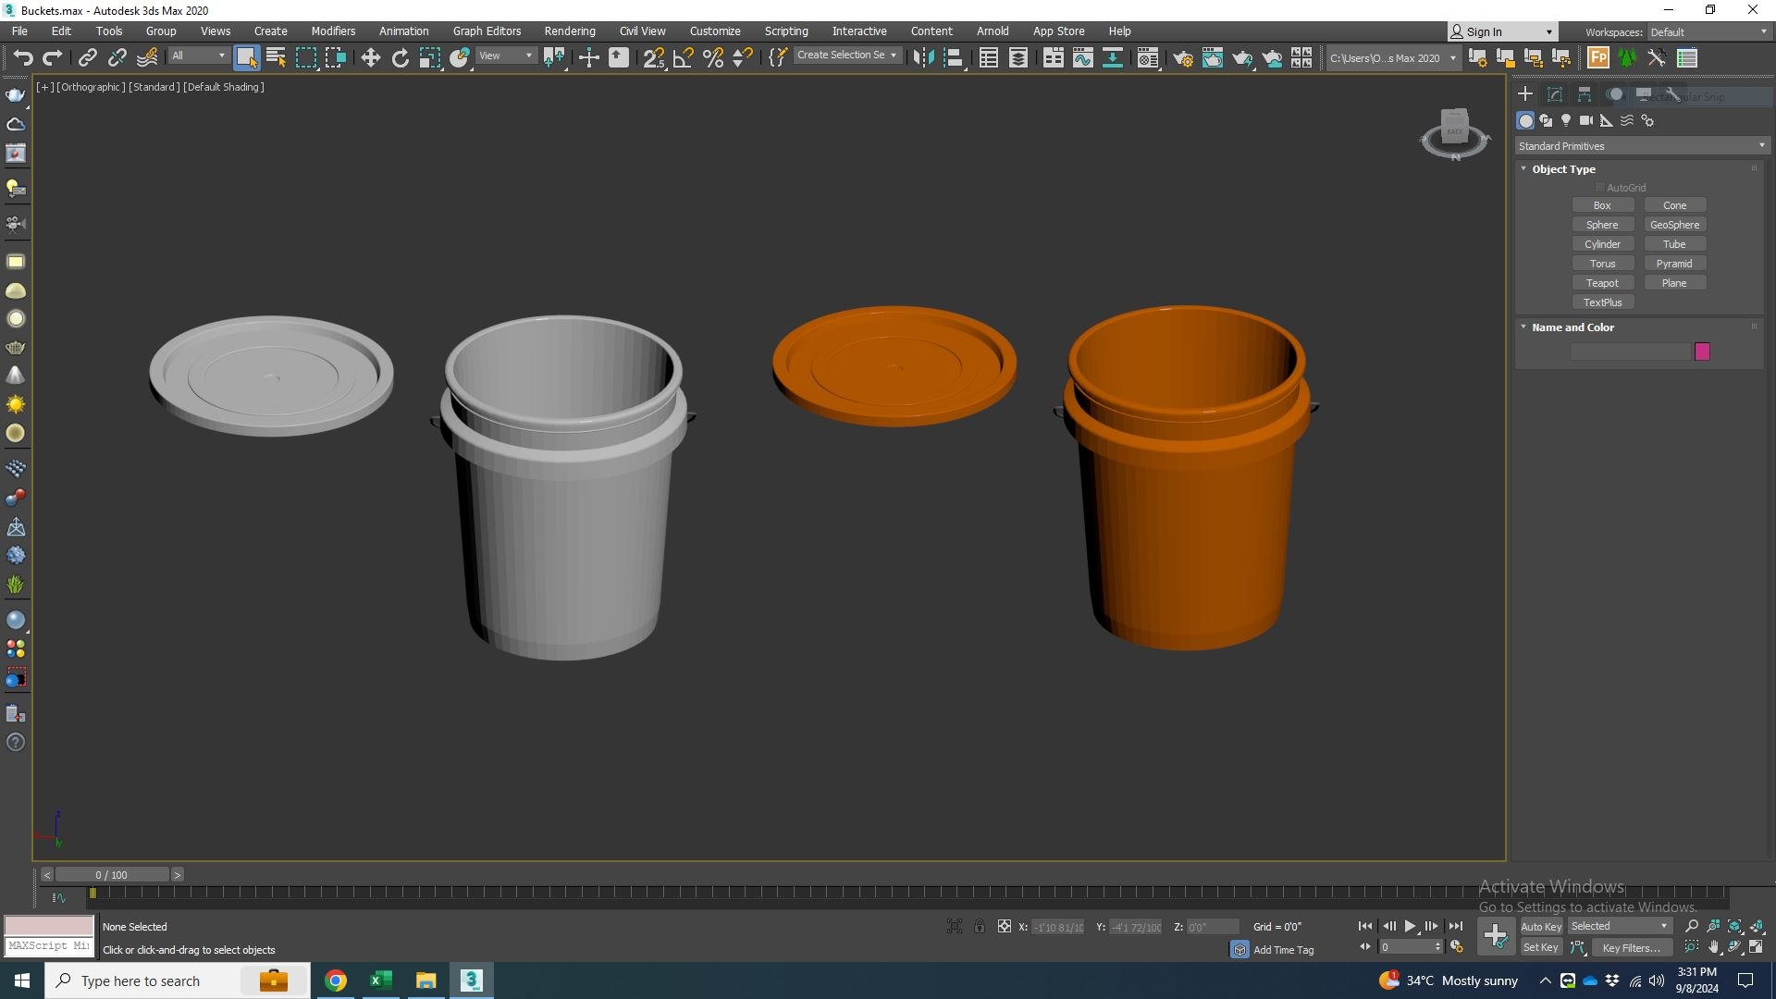Switch to Lights category icon
Viewport: 1776px width, 999px height.
(1566, 120)
